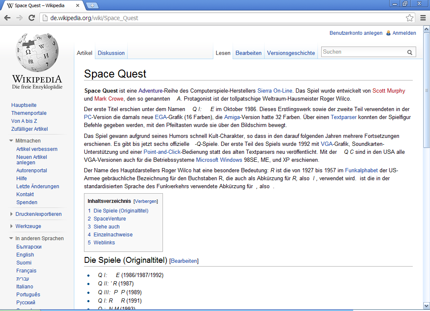Click the Sierra On-Line article link
Image resolution: width=430 pixels, height=311 pixels.
[275, 91]
